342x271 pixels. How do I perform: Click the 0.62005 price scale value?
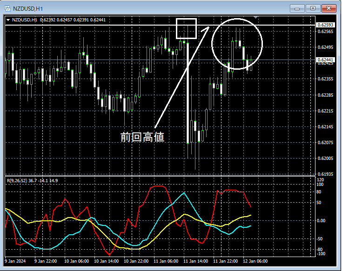(325, 159)
